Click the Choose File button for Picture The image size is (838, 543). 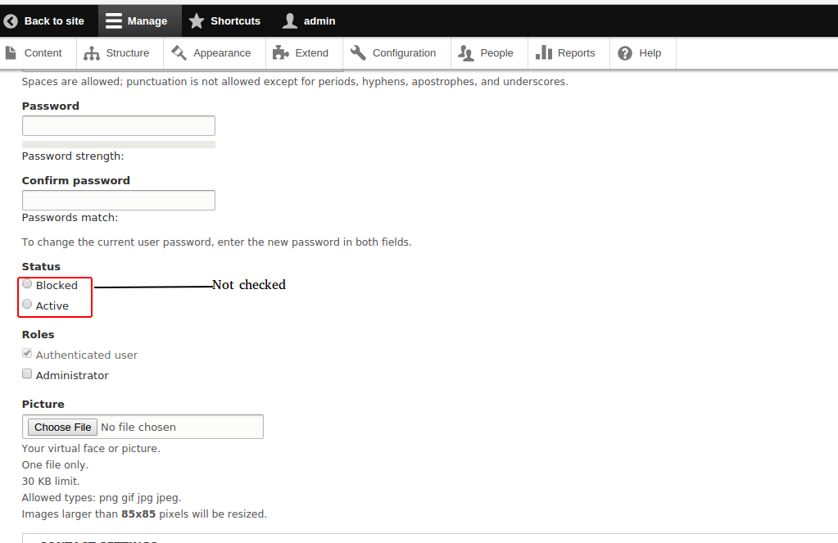click(61, 426)
